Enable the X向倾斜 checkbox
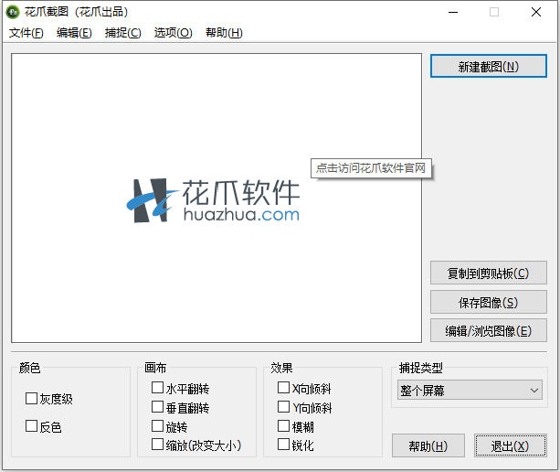 pyautogui.click(x=283, y=388)
